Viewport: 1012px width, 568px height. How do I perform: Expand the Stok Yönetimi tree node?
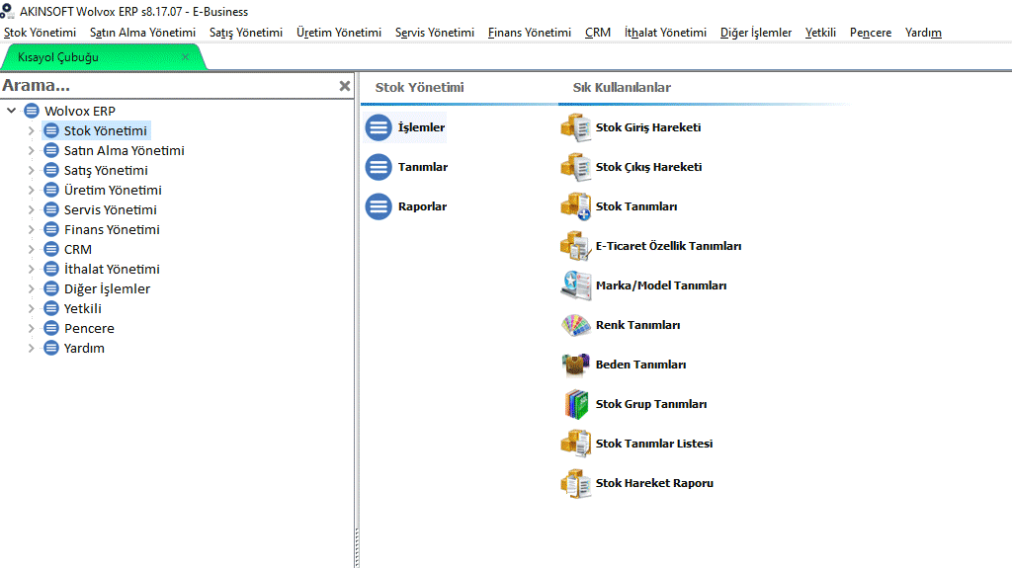point(31,130)
